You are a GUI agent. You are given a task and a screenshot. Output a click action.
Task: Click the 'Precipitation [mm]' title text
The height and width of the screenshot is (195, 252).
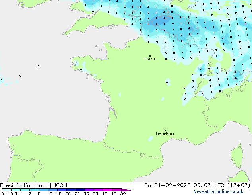click(26, 185)
